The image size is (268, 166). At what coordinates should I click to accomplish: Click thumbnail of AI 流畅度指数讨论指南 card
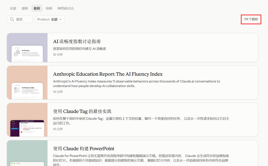coord(27,48)
